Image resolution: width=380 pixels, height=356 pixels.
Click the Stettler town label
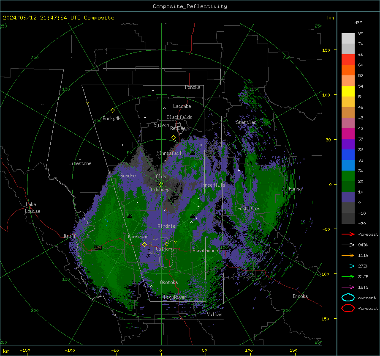[246, 122]
